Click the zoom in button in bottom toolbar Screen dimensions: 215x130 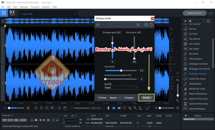(36, 108)
